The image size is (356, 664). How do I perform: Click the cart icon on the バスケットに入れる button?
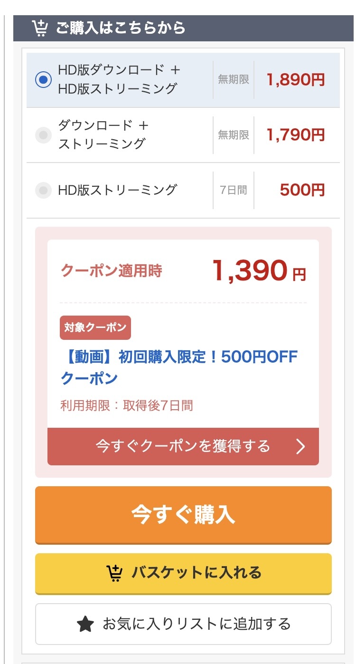[115, 573]
